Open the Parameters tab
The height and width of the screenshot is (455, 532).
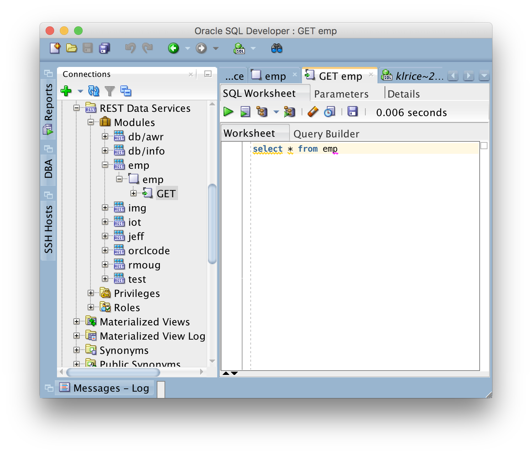(x=341, y=94)
